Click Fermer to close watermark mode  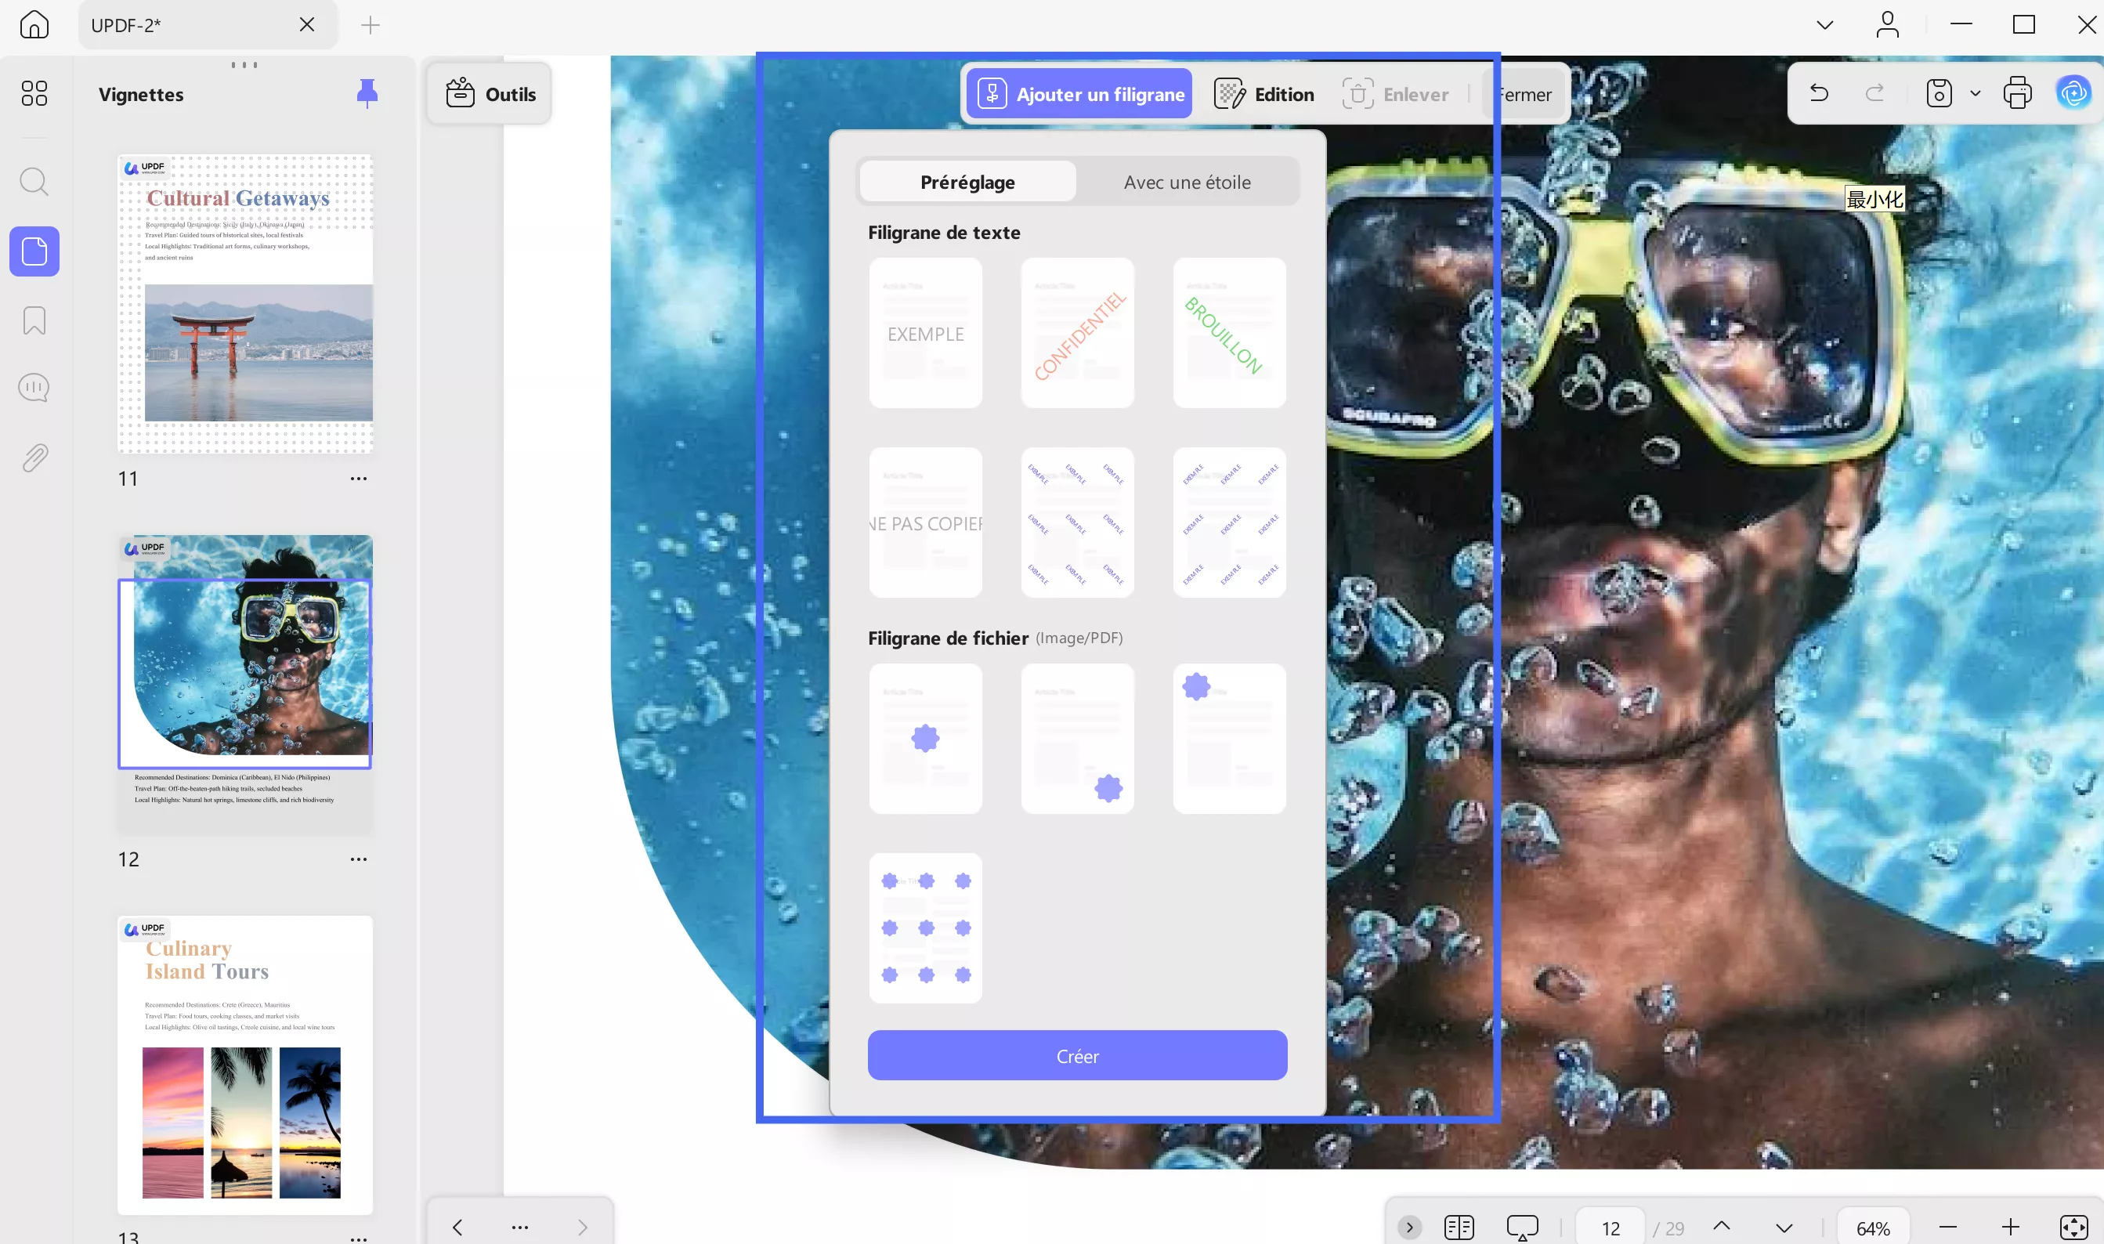click(1524, 94)
